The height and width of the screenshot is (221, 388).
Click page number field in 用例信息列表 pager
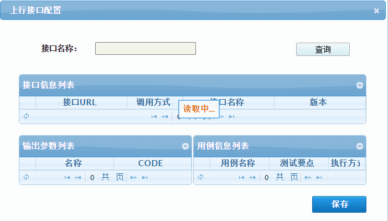click(266, 177)
